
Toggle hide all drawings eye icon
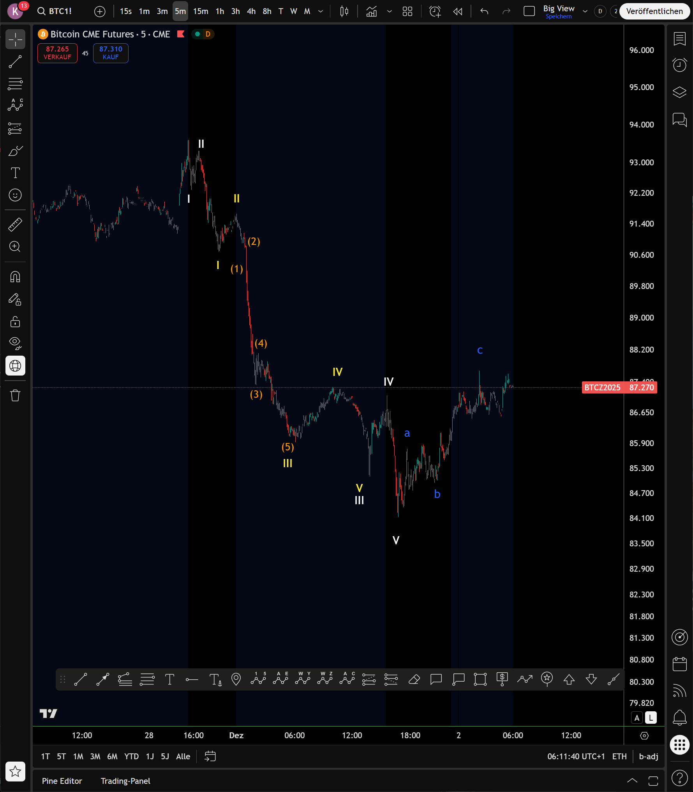pos(15,343)
